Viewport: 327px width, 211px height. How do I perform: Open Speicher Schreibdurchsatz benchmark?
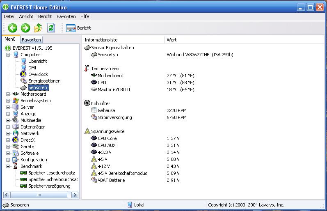pyautogui.click(x=53, y=179)
